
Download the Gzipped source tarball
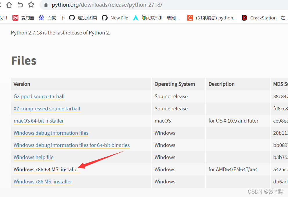(x=39, y=96)
